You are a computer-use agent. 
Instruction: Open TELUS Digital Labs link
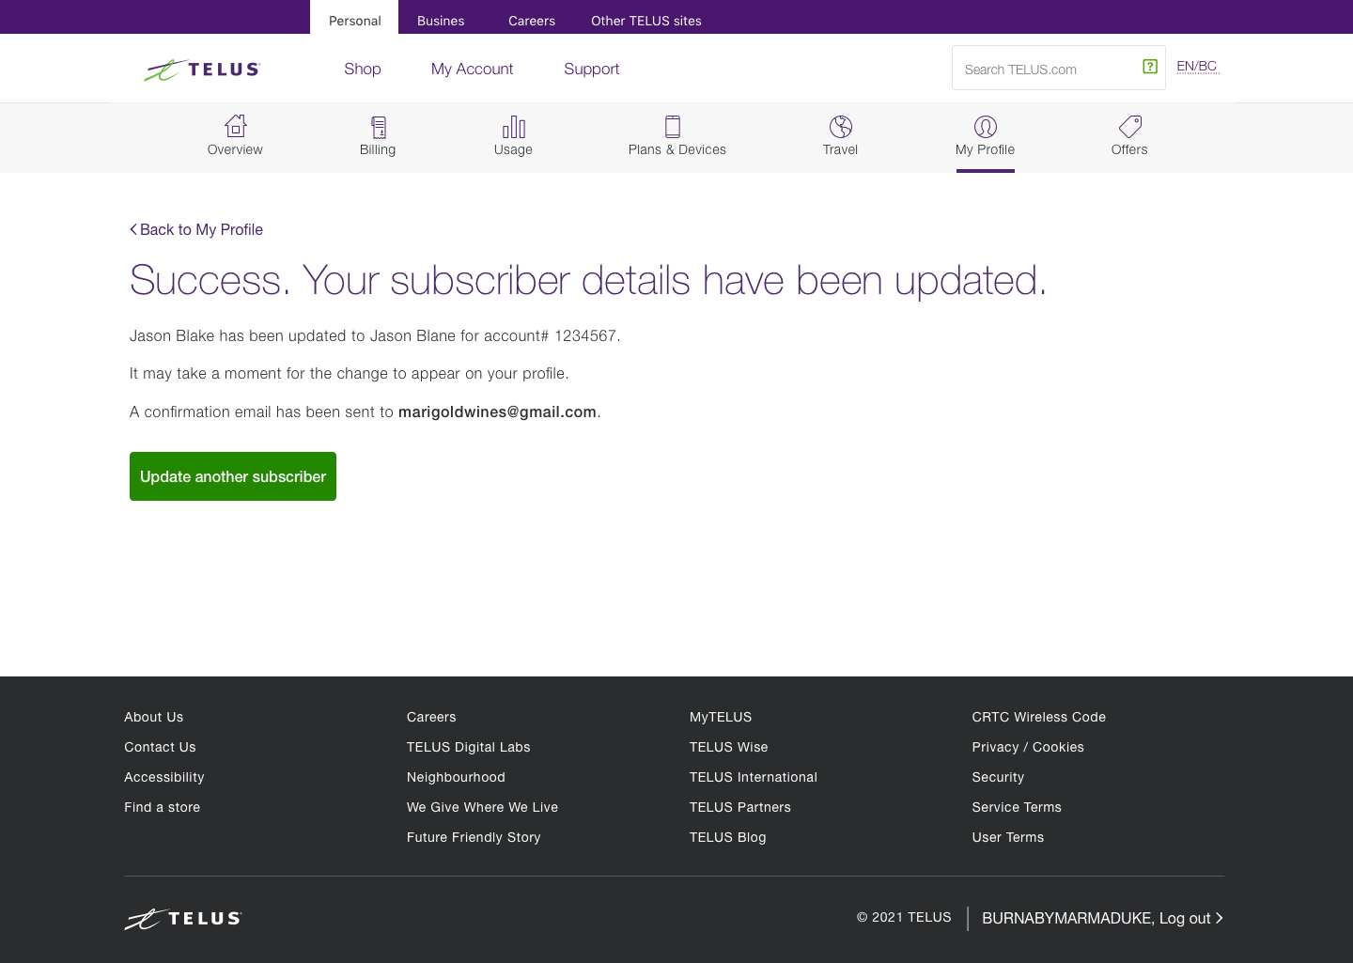coord(469,747)
